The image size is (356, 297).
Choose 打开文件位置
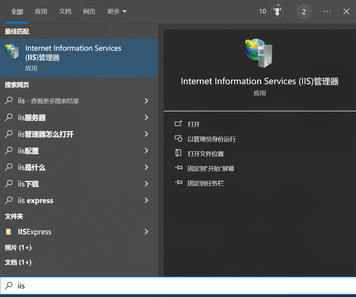coord(206,154)
